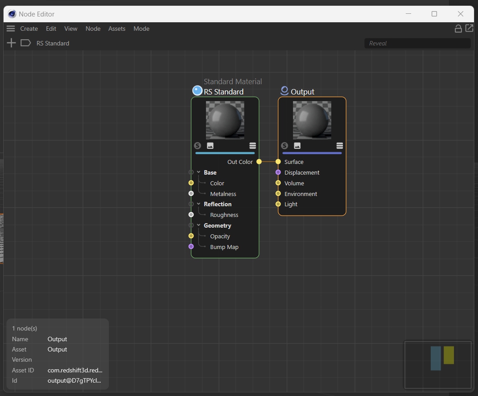Click the Id value output@D7gTPYcl...
Image resolution: width=478 pixels, height=396 pixels.
pyautogui.click(x=74, y=380)
